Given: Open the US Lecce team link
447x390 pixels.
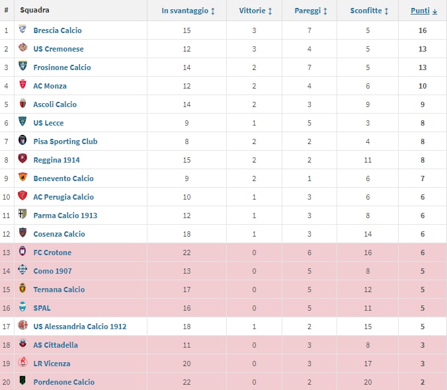Looking at the screenshot, I should pos(48,123).
